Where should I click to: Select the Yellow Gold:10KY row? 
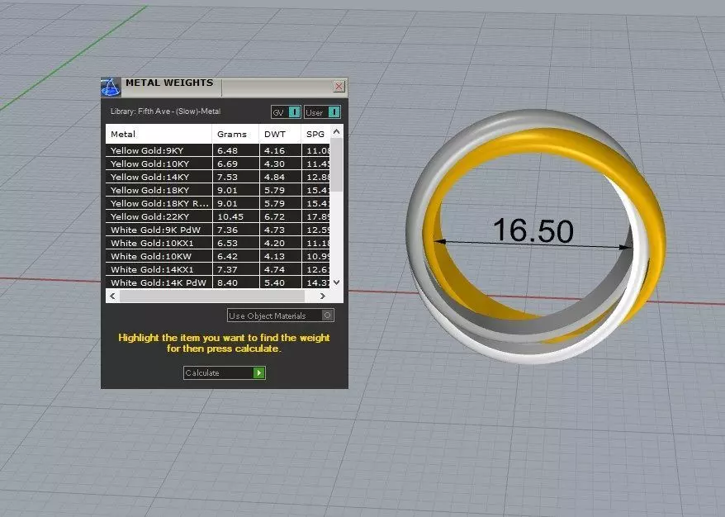click(x=218, y=164)
